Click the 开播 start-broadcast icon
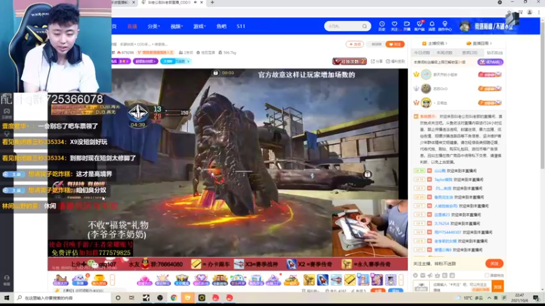This screenshot has height=306, width=545. tap(407, 26)
